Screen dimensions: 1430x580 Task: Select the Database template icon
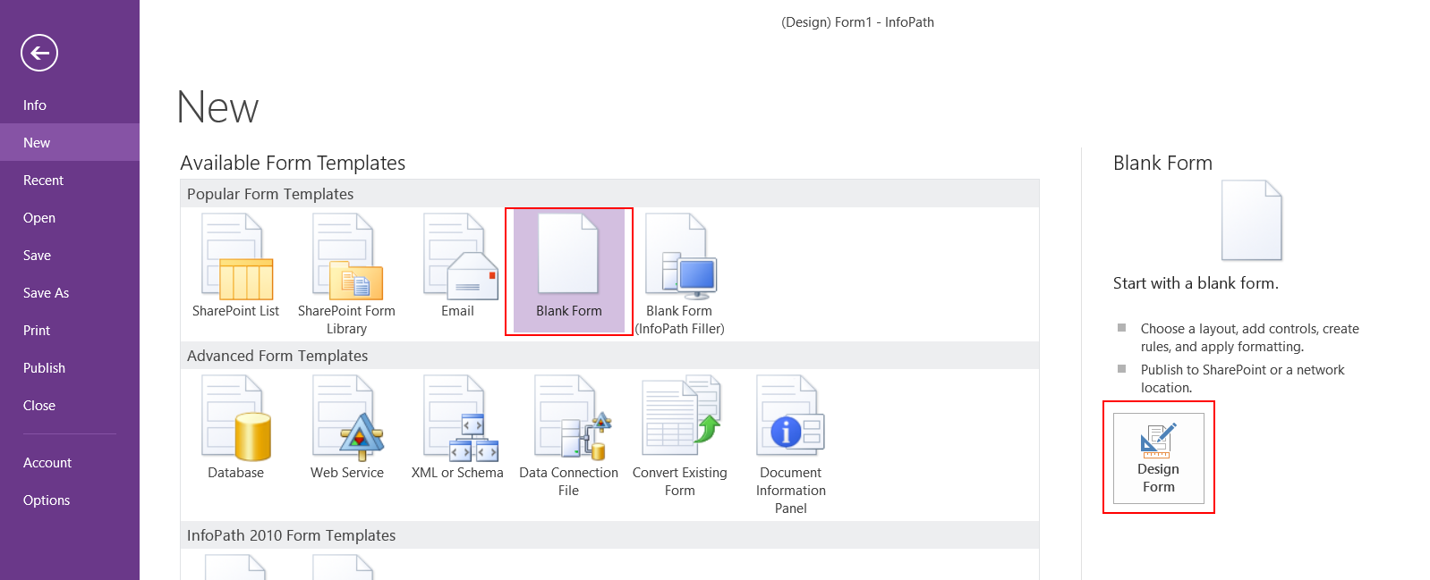coord(236,418)
